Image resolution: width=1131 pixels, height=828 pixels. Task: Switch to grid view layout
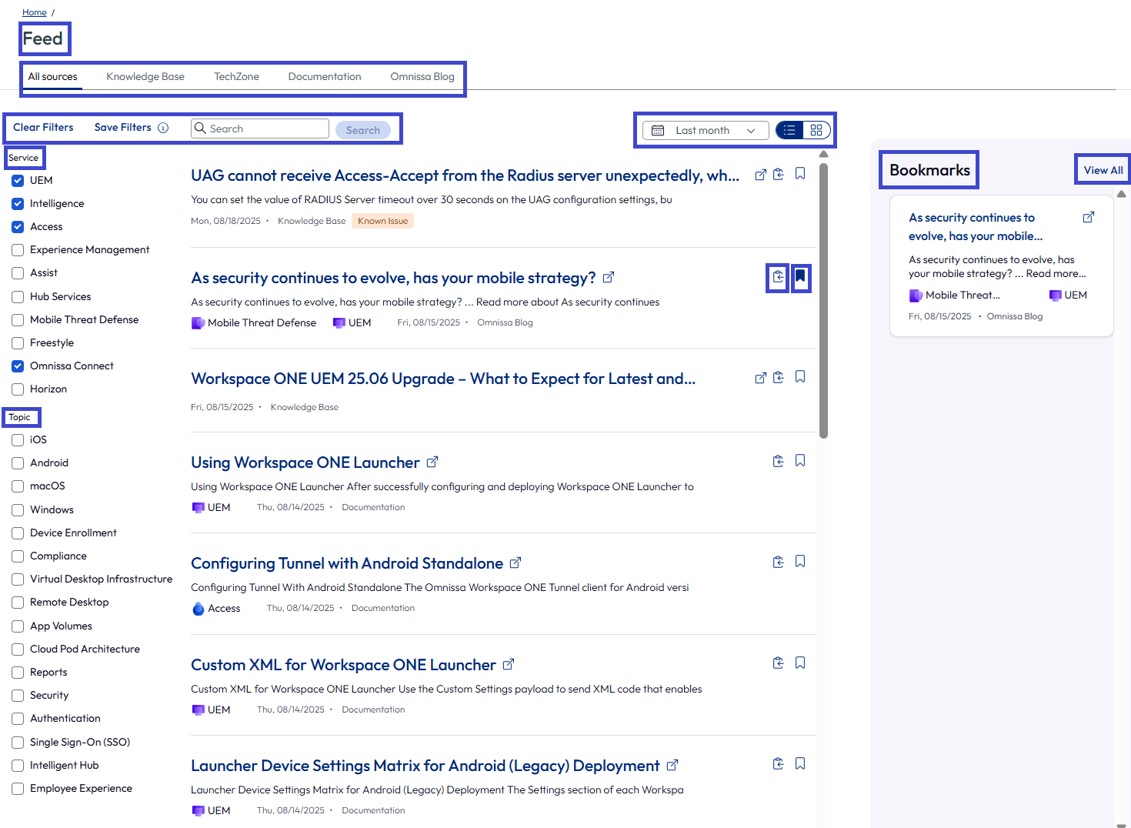[816, 130]
